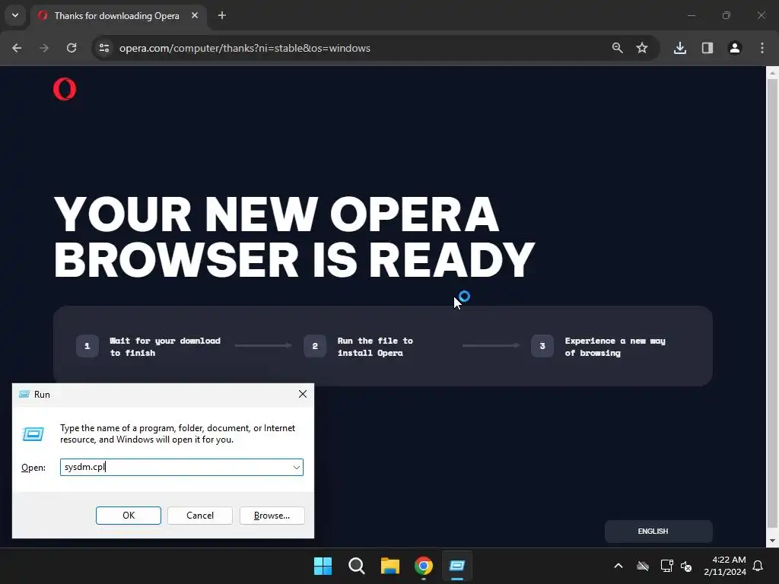Click the browser forward arrow

44,48
